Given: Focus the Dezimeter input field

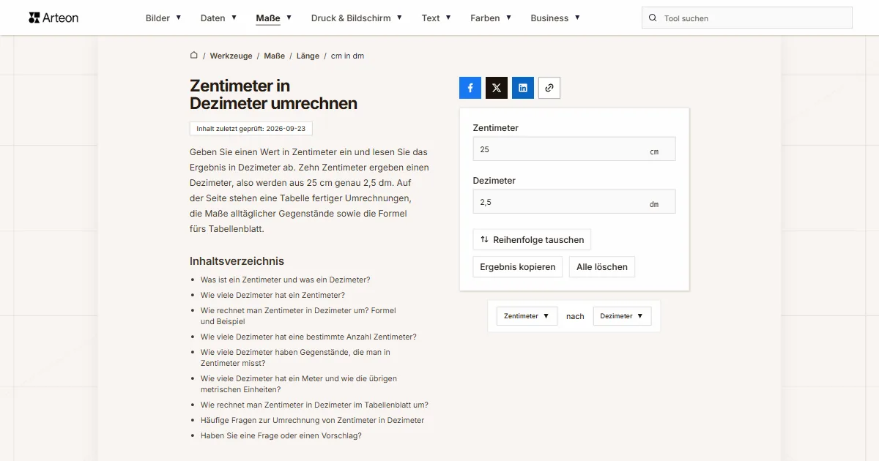Looking at the screenshot, I should [x=574, y=202].
